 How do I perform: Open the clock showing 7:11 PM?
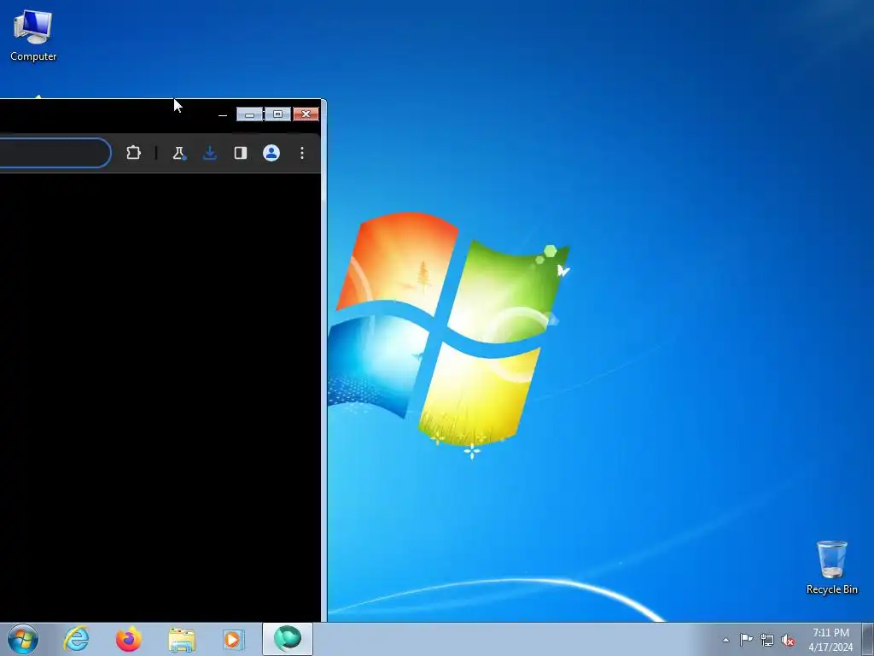[830, 640]
